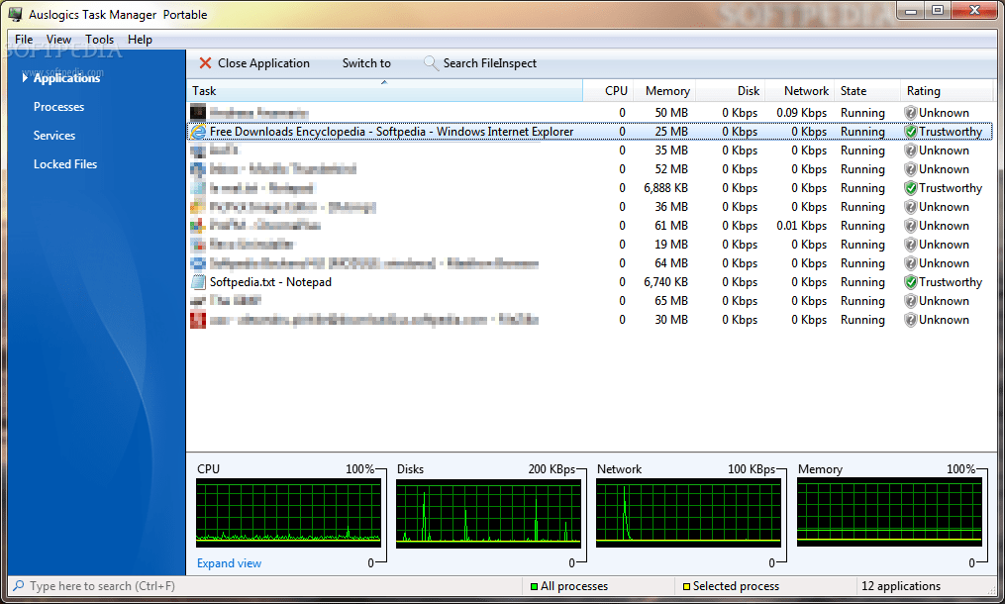This screenshot has width=1005, height=604.
Task: Click the green All processes legend square
Action: click(534, 586)
